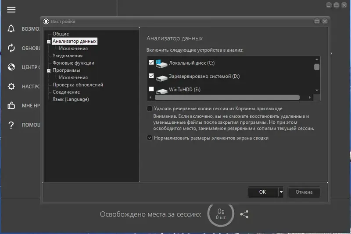
Task: Click the device list scroll right arrow
Action: tap(310, 97)
